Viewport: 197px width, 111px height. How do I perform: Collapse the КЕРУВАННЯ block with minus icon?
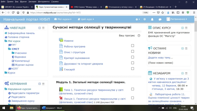point(40,84)
